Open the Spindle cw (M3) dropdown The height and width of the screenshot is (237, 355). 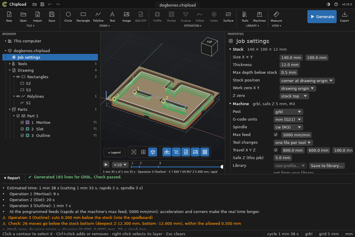pos(288,127)
